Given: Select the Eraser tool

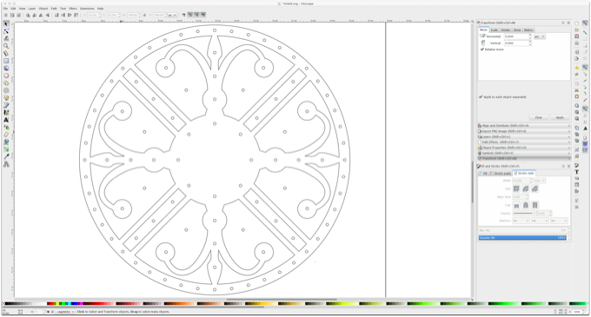Looking at the screenshot, I should pyautogui.click(x=6, y=135).
